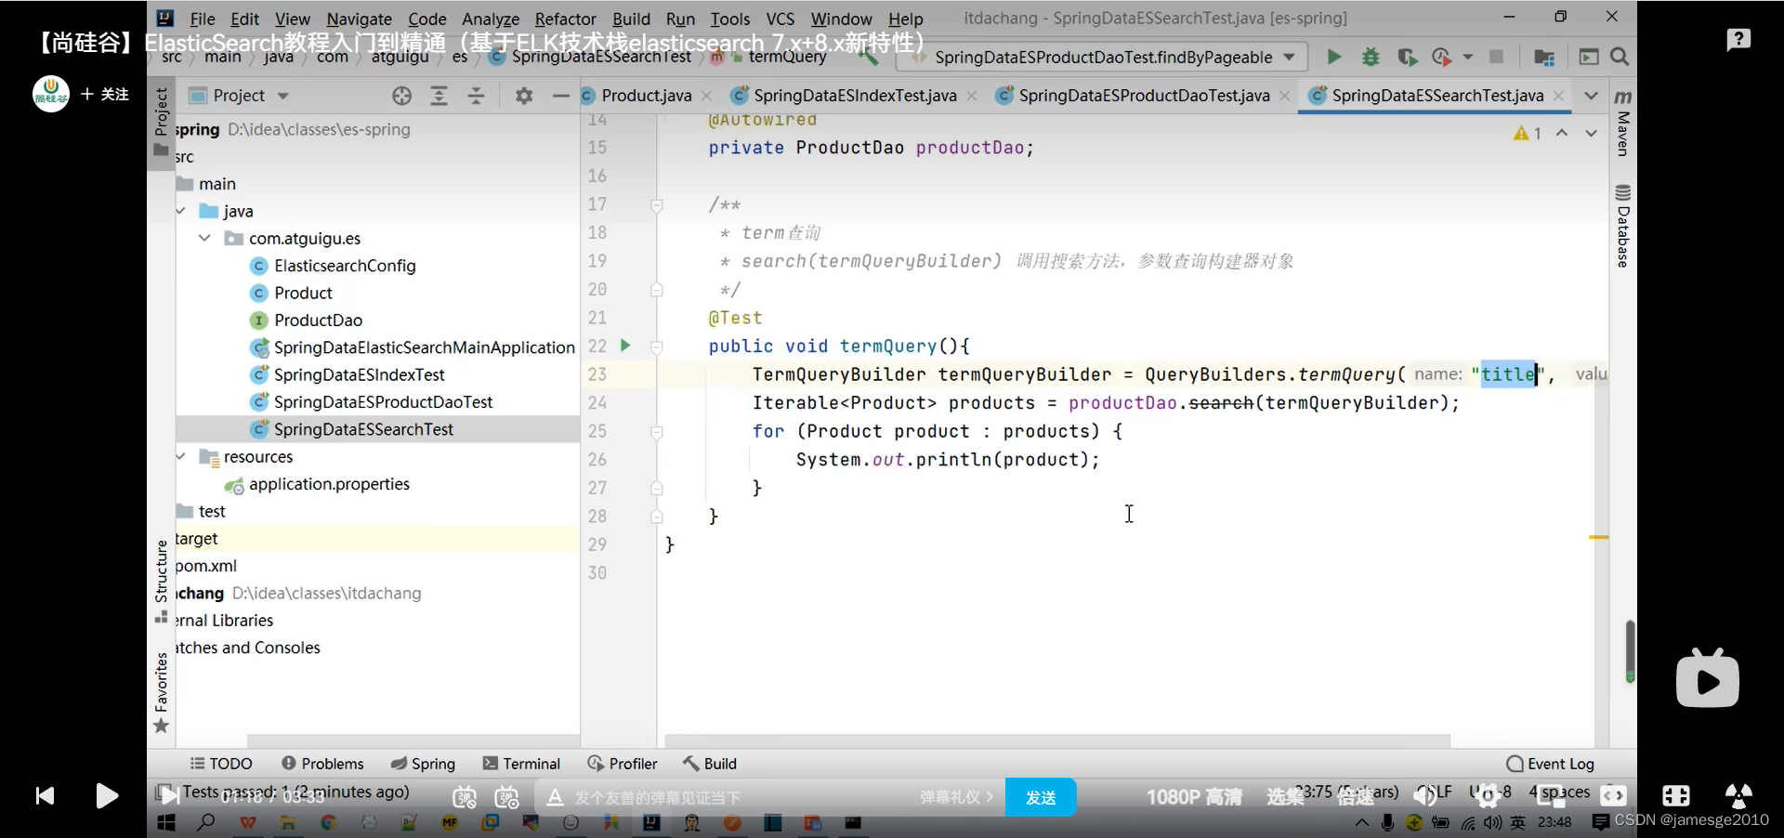The image size is (1784, 838).
Task: Open the Refactor menu
Action: coord(565,19)
